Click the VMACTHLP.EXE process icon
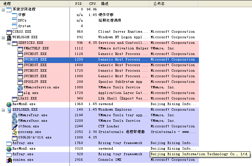The image size is (252, 166). click(20, 49)
